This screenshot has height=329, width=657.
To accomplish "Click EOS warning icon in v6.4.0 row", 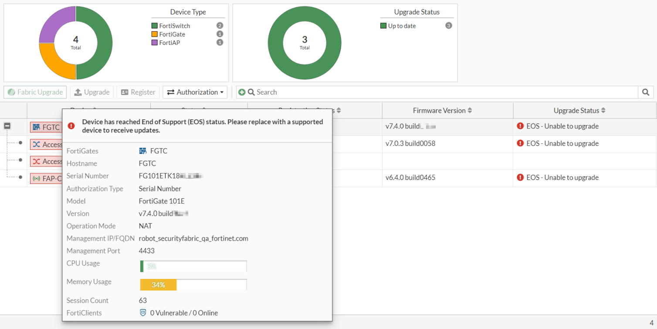I will [520, 177].
